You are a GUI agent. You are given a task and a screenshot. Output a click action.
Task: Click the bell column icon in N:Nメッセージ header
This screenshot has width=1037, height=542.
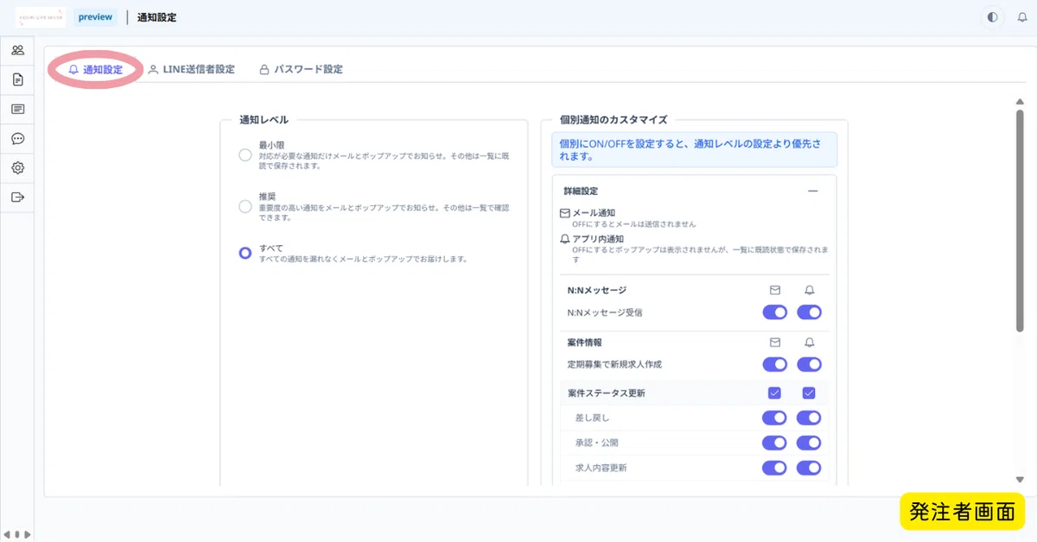tap(809, 290)
